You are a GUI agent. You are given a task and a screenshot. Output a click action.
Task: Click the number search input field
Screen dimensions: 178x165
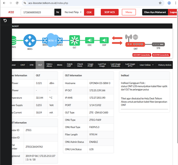click(37, 12)
